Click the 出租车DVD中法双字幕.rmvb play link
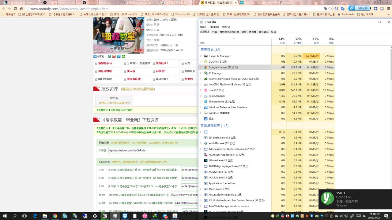 tap(114, 103)
